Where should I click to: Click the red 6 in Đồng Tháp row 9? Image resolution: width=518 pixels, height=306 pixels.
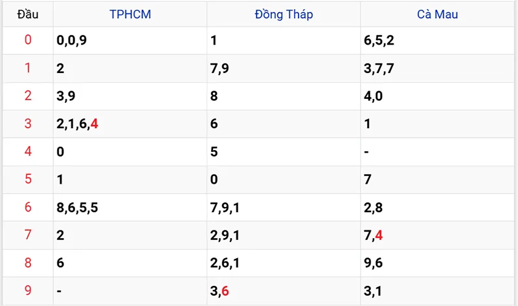click(225, 291)
